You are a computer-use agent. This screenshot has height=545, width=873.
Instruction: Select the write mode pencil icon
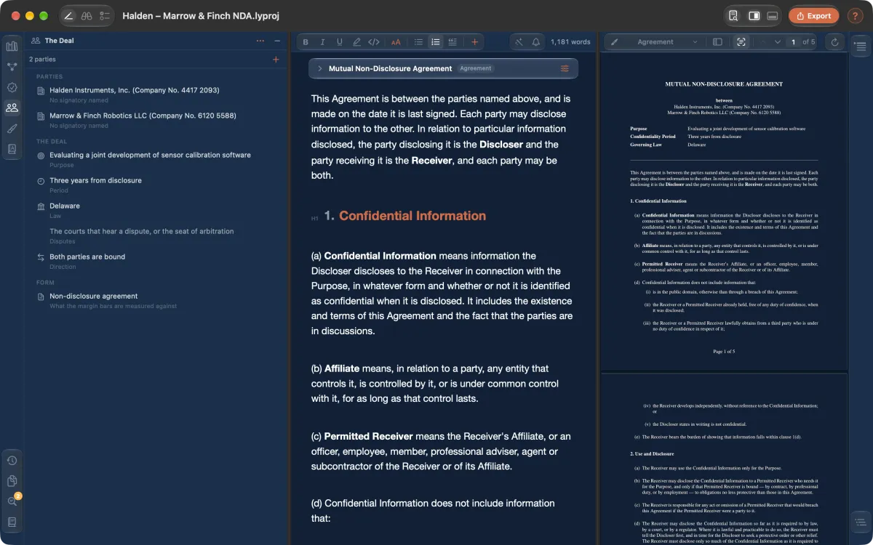[68, 15]
